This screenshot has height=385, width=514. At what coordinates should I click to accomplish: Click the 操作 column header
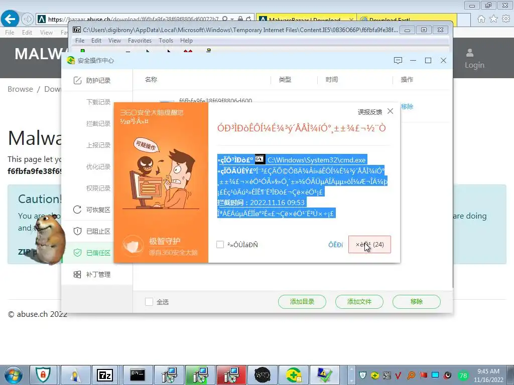pyautogui.click(x=407, y=80)
